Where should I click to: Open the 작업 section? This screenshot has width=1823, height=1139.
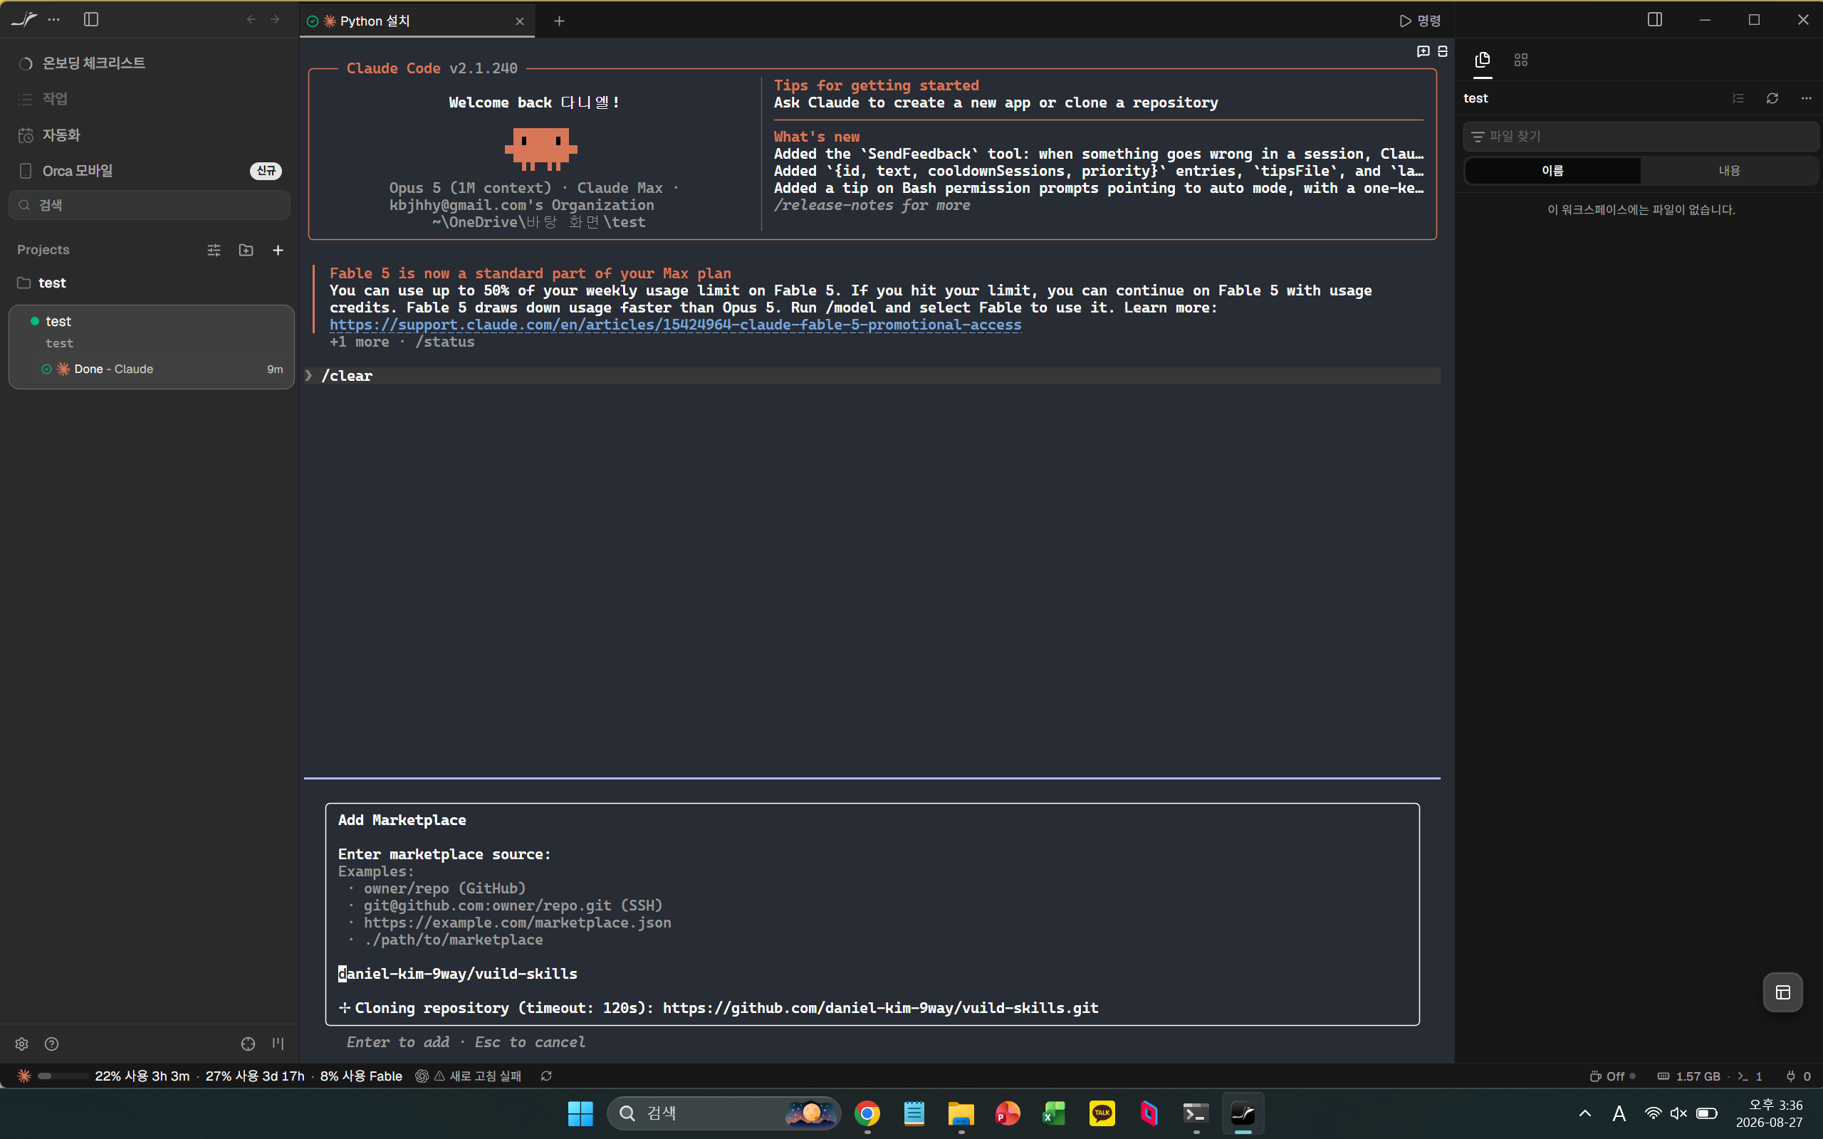click(149, 99)
